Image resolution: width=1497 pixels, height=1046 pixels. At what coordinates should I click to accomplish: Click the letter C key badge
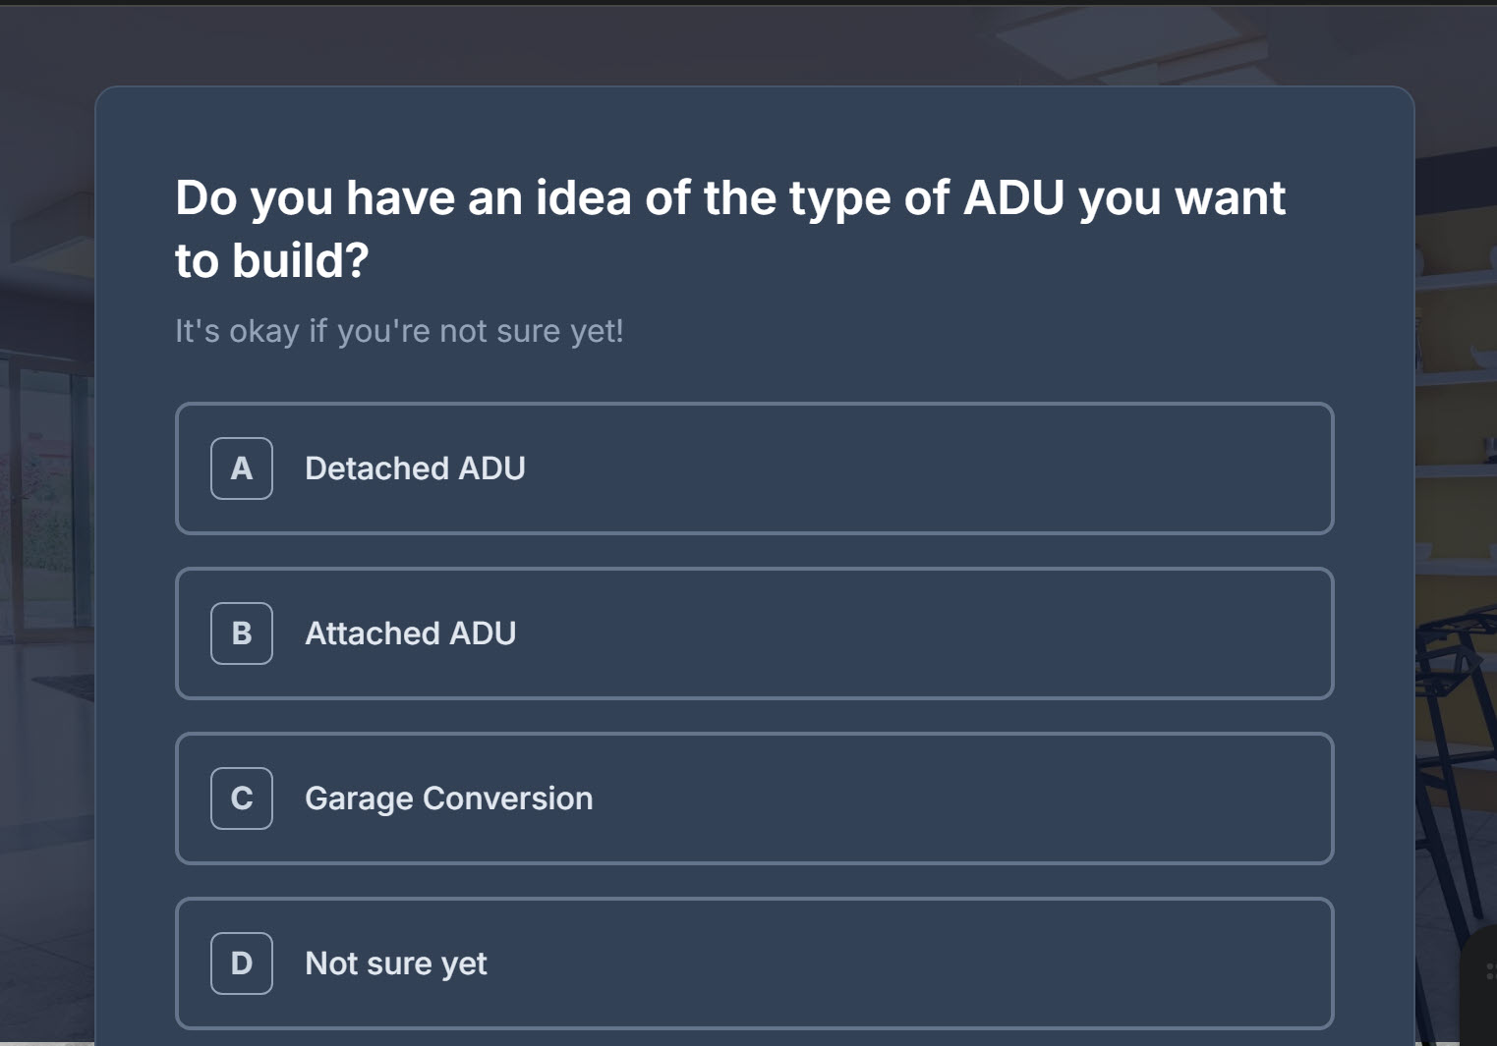[x=242, y=798]
